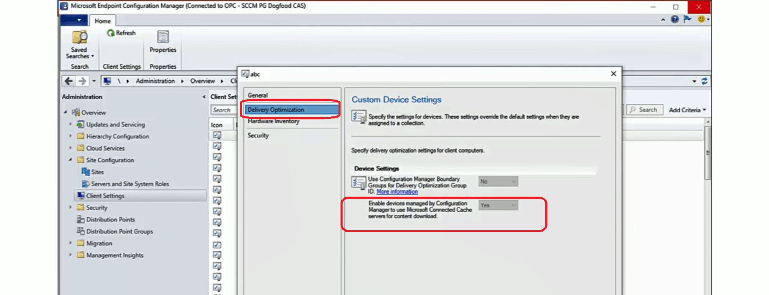Refresh view using address bar refresh icon
The height and width of the screenshot is (295, 769).
tap(704, 81)
